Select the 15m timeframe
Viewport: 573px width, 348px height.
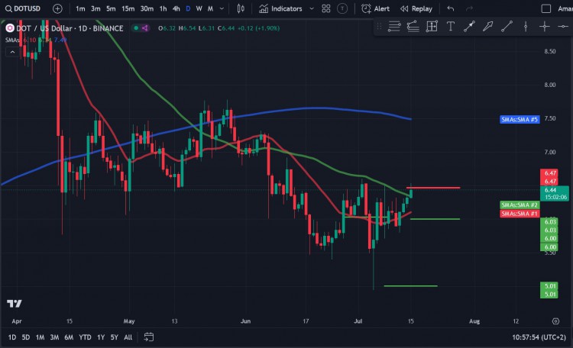128,8
